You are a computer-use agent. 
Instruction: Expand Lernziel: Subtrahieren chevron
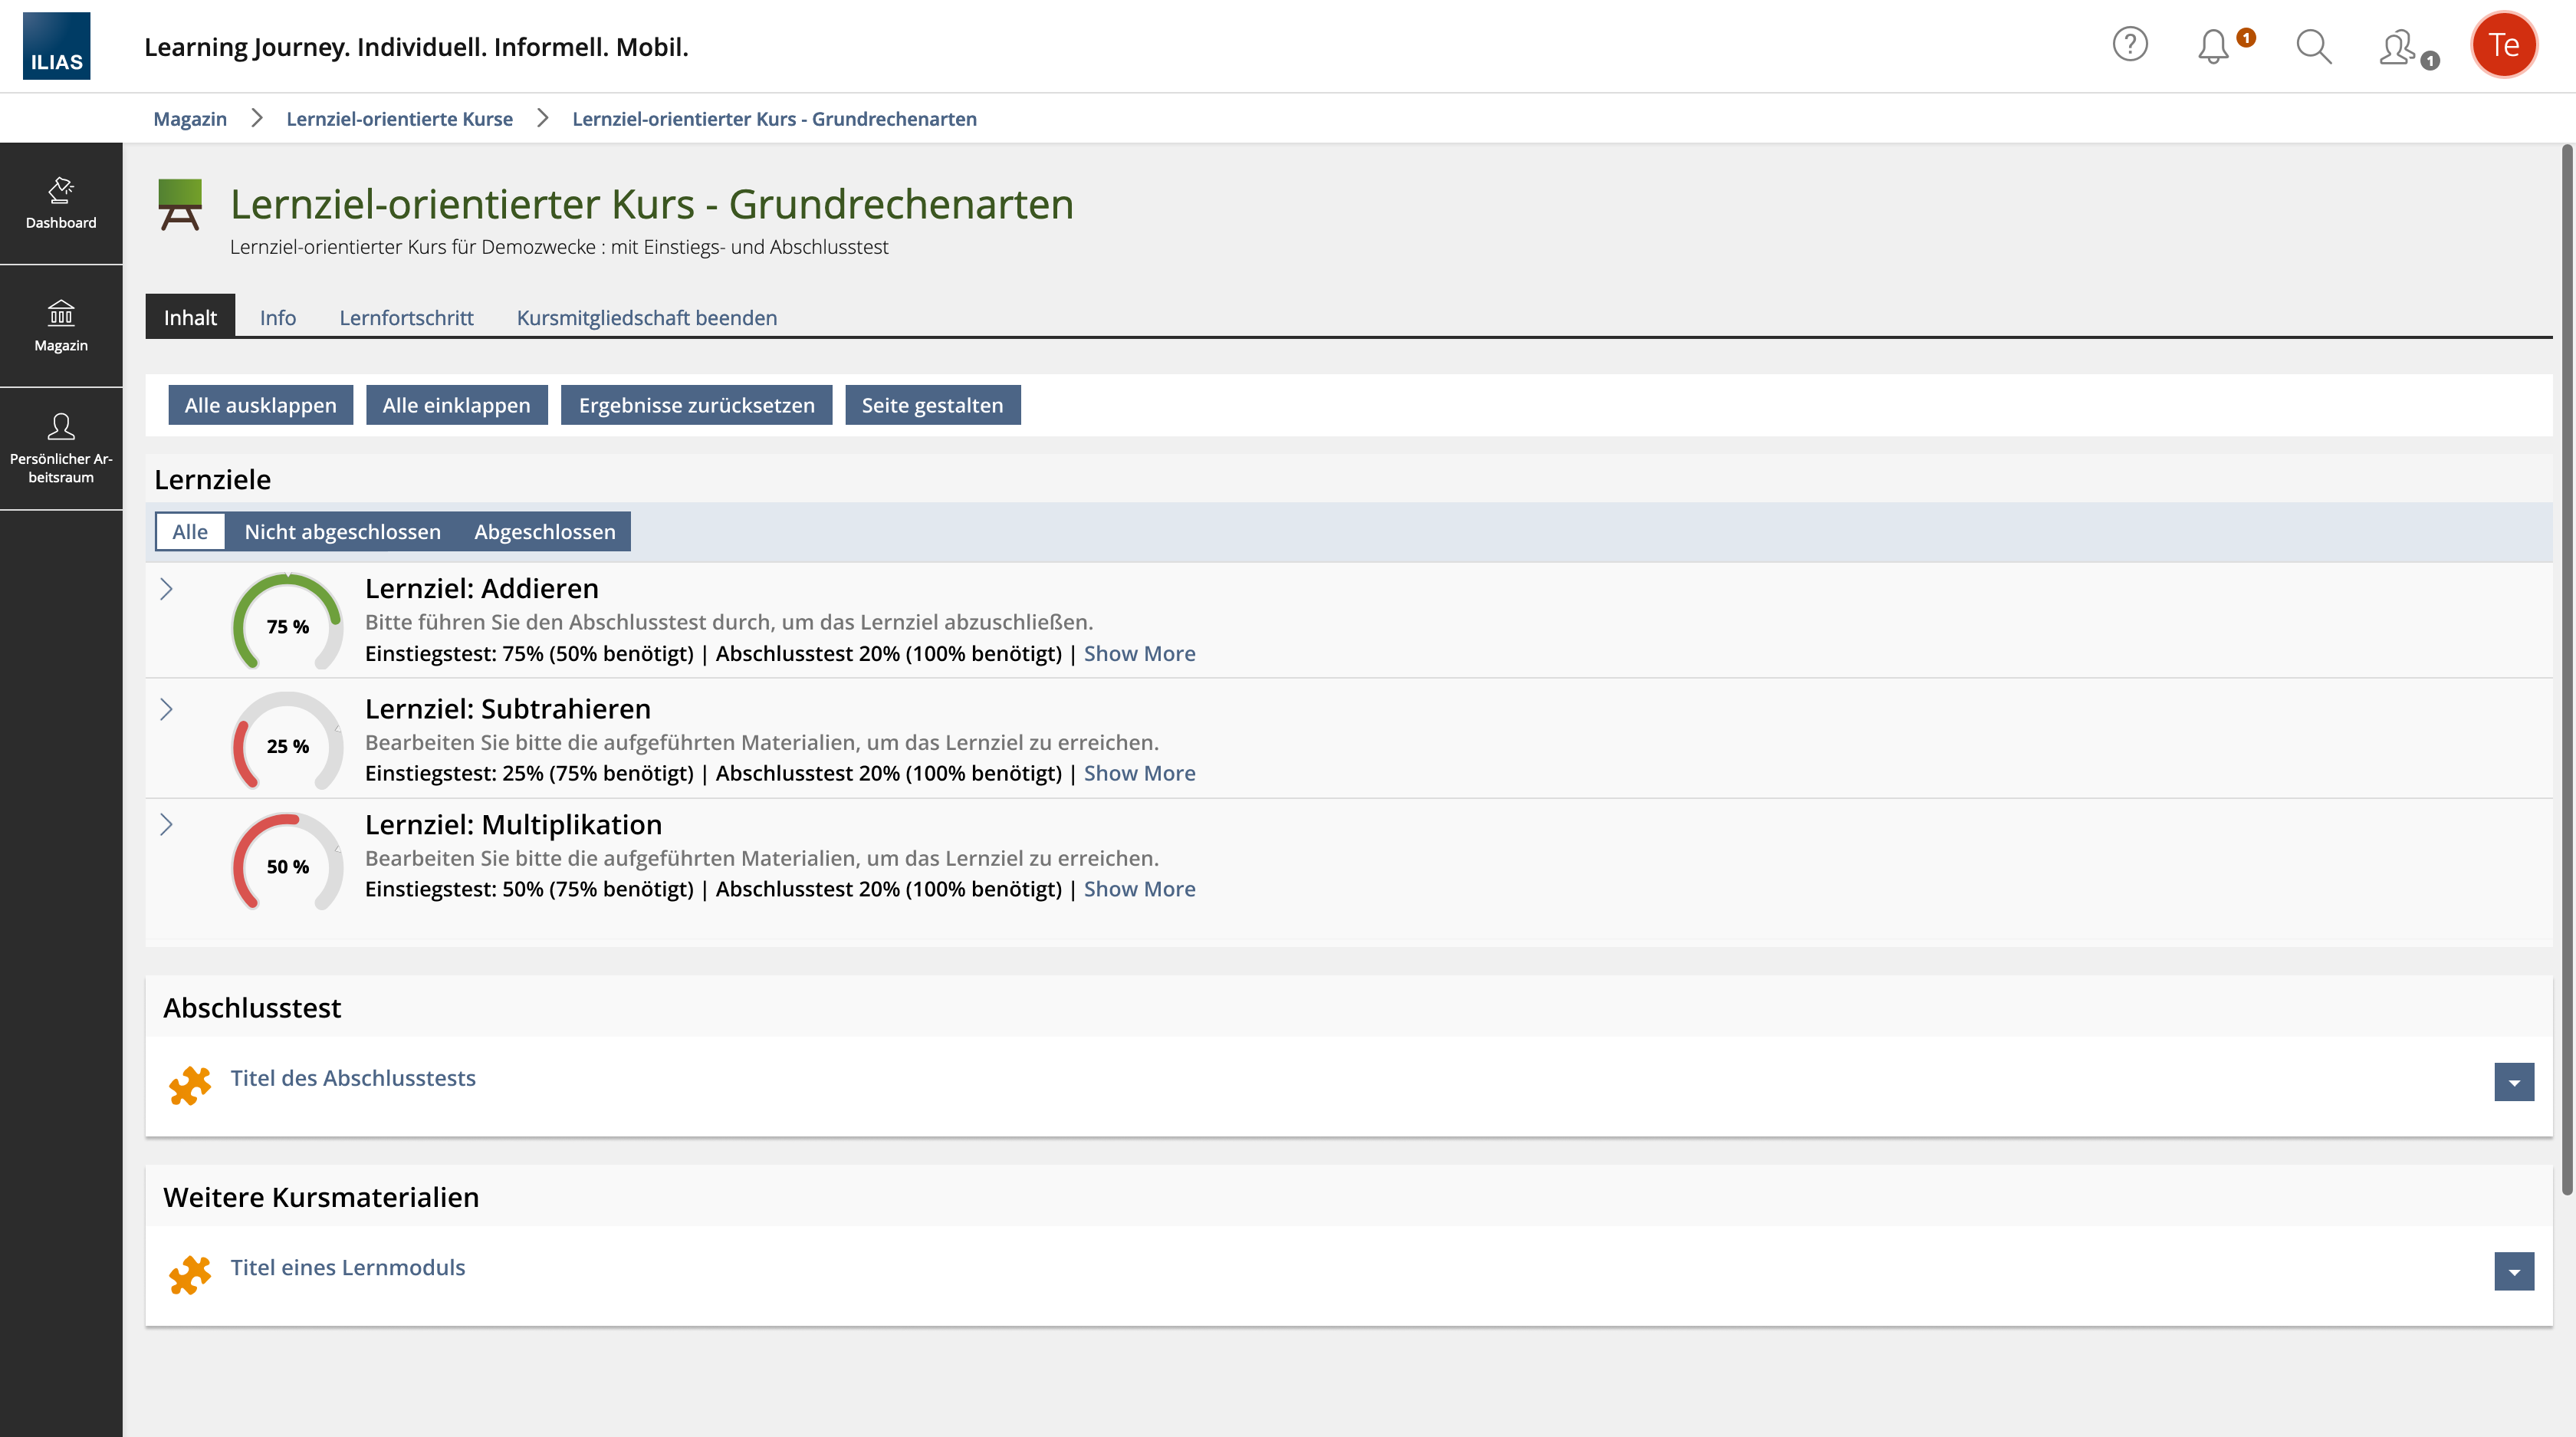pyautogui.click(x=167, y=709)
